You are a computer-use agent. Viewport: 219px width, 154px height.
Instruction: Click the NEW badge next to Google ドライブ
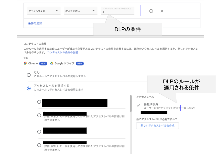point(80,63)
